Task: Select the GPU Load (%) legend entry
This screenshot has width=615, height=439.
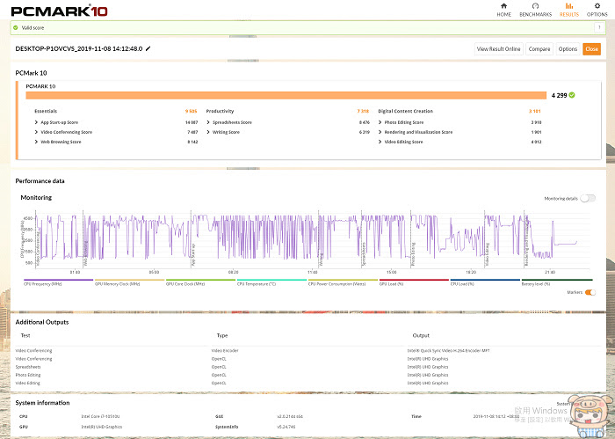Action: [414, 282]
